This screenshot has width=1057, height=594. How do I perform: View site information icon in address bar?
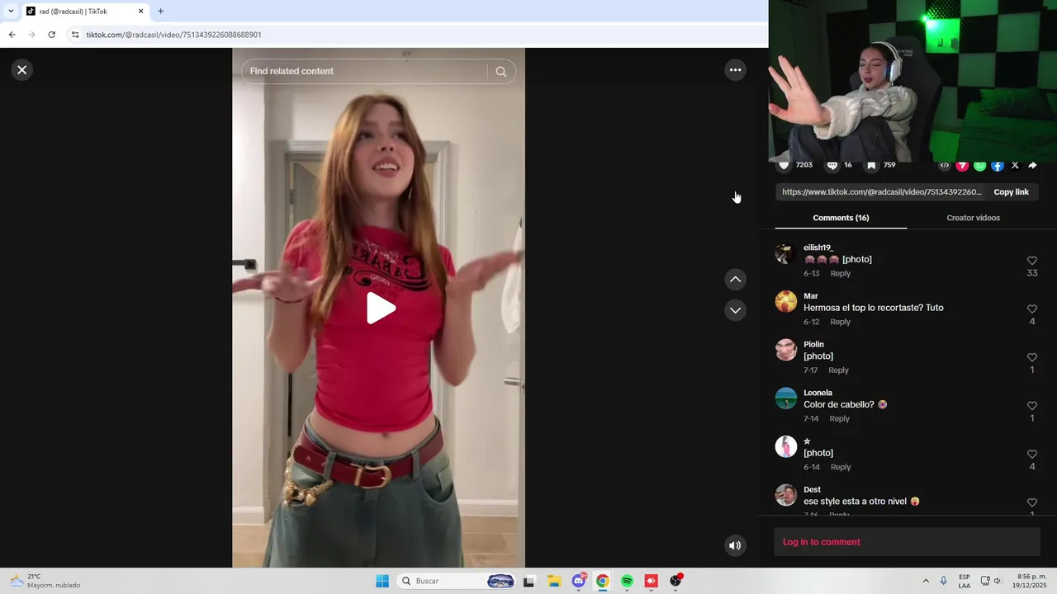[75, 35]
